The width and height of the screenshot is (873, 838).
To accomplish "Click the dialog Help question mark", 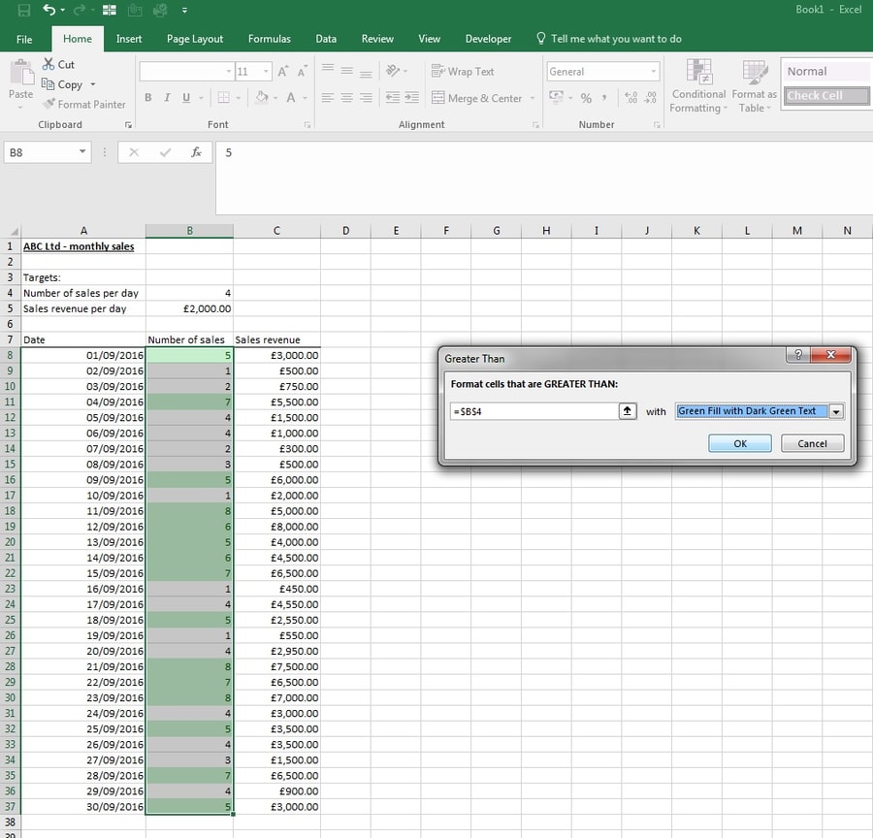I will [798, 355].
